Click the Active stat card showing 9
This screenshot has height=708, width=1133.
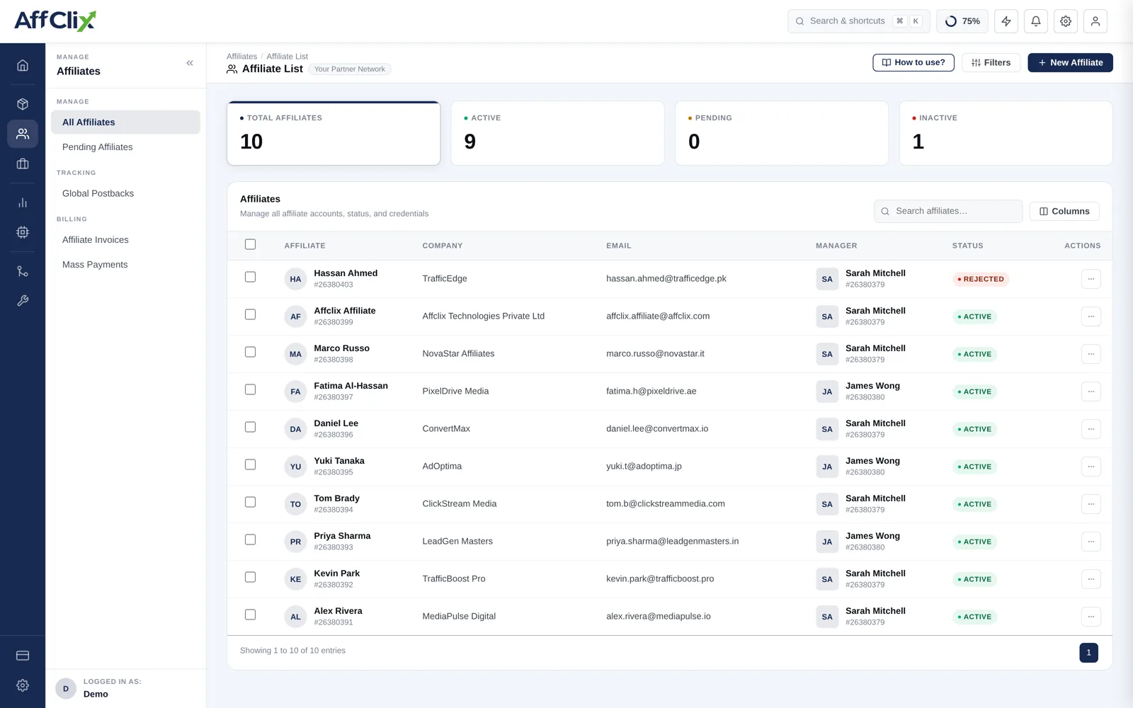558,133
